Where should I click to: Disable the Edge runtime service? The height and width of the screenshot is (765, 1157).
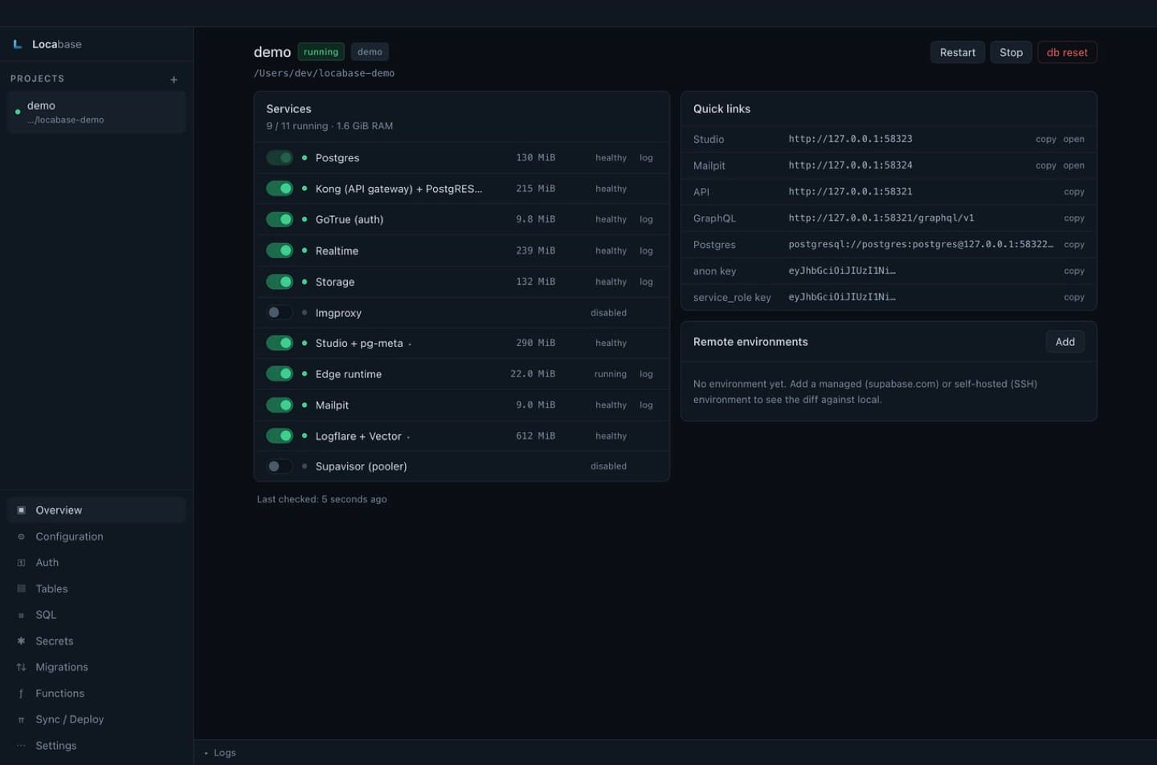coord(280,374)
